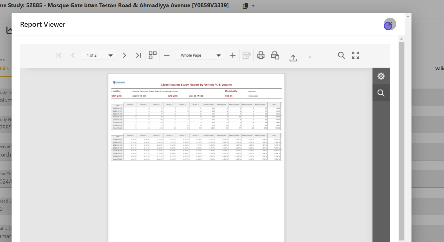Screen dimensions: 444x242
Task: Open the settings gear side panel
Action: pos(381,76)
